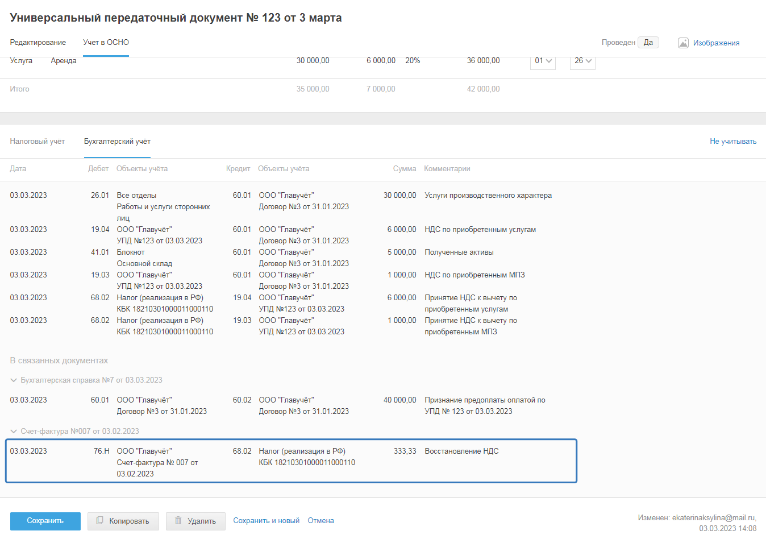Click the Сохранить и новый link
The image size is (766, 539).
tap(266, 521)
